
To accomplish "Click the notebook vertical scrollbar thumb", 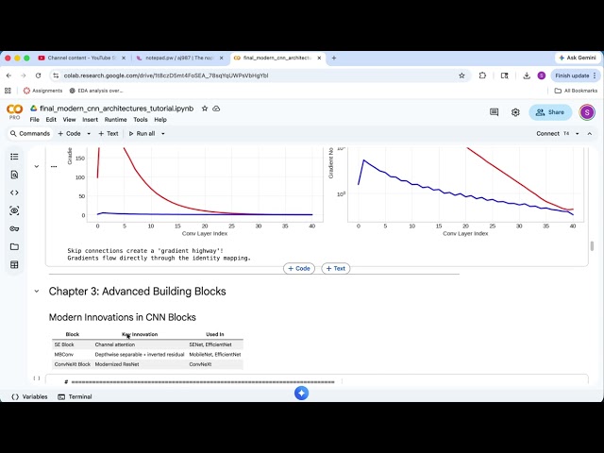I will point(592,245).
